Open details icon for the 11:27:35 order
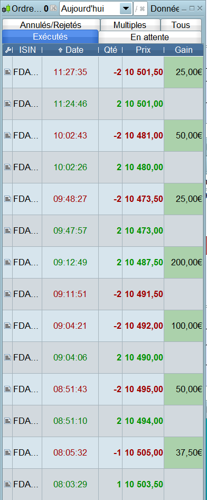Viewport: 207px width, 500px height. (x=7, y=72)
